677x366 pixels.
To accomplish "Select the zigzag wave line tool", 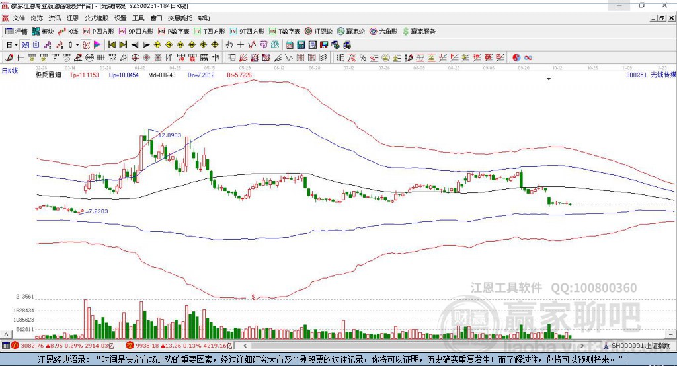I will 289,57.
